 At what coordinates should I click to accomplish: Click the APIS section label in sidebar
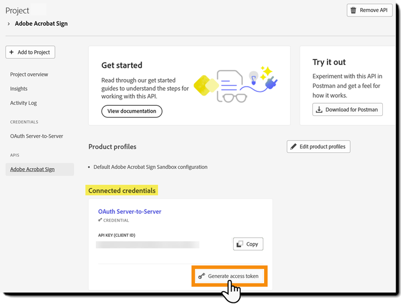coord(14,155)
